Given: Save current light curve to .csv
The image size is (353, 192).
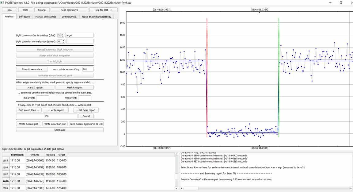Looking at the screenshot, I should (86, 124).
